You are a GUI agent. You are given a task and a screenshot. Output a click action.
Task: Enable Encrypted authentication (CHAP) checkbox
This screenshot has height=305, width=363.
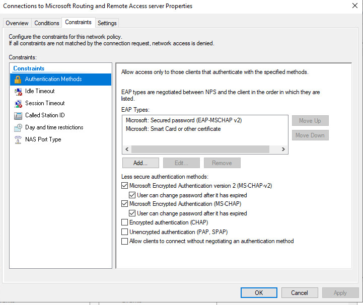click(125, 222)
